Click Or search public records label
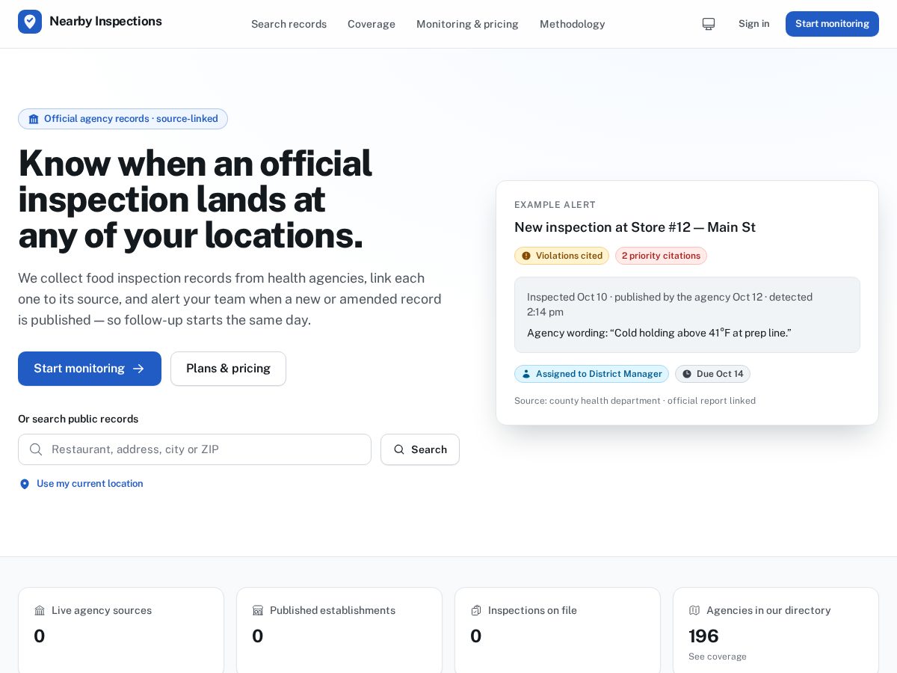 tap(78, 419)
